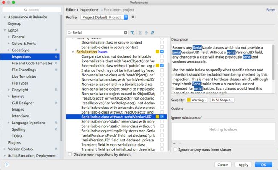Click yellow swatch on Externalizable no-arg row

[157, 65]
